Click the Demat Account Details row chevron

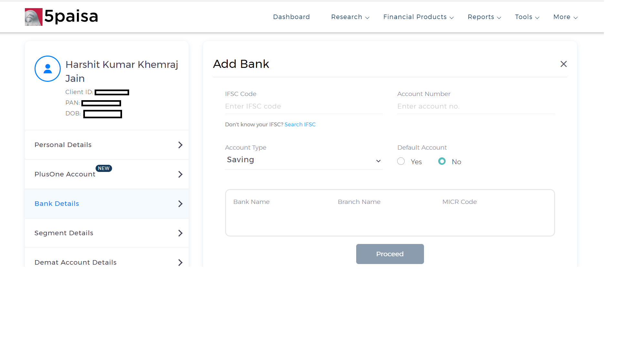(x=180, y=262)
